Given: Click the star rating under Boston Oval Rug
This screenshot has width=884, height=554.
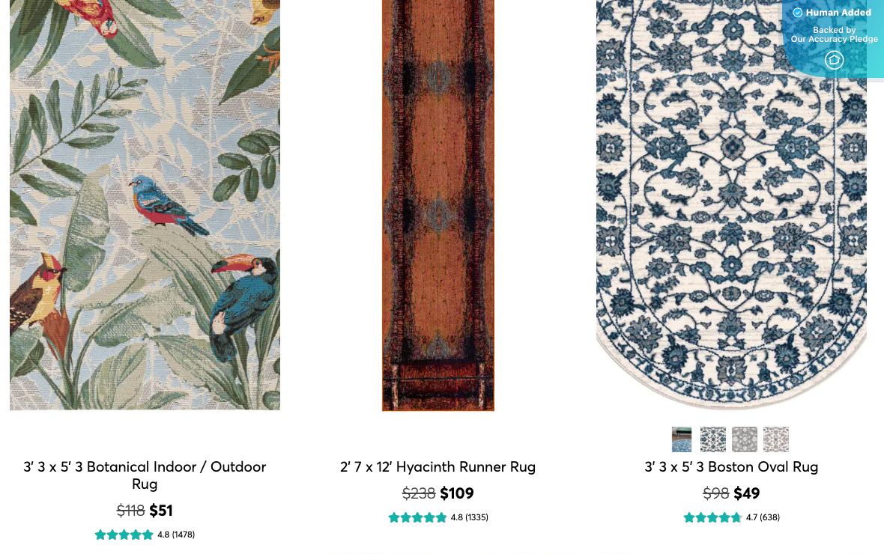Looking at the screenshot, I should point(712,517).
